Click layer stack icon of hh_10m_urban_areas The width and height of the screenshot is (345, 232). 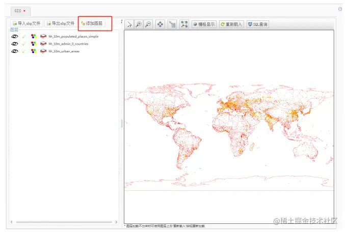tap(43, 51)
